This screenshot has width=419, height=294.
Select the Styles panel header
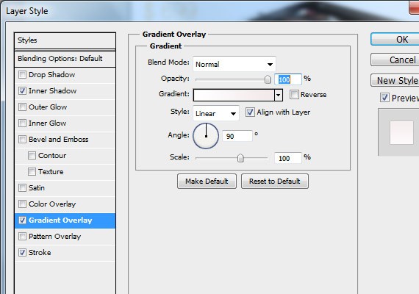coord(65,40)
